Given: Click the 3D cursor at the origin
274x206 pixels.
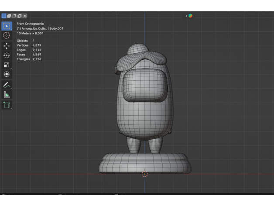Looking at the screenshot, I should click(145, 174).
